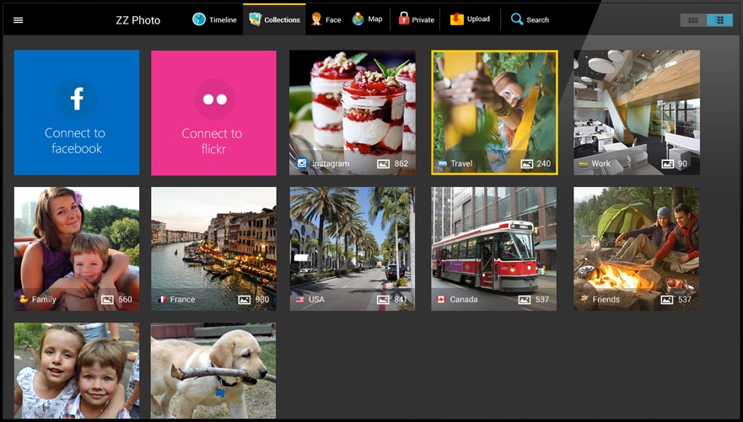This screenshot has height=422, width=743.
Task: Open the Canada collection thumbnail
Action: click(x=493, y=248)
